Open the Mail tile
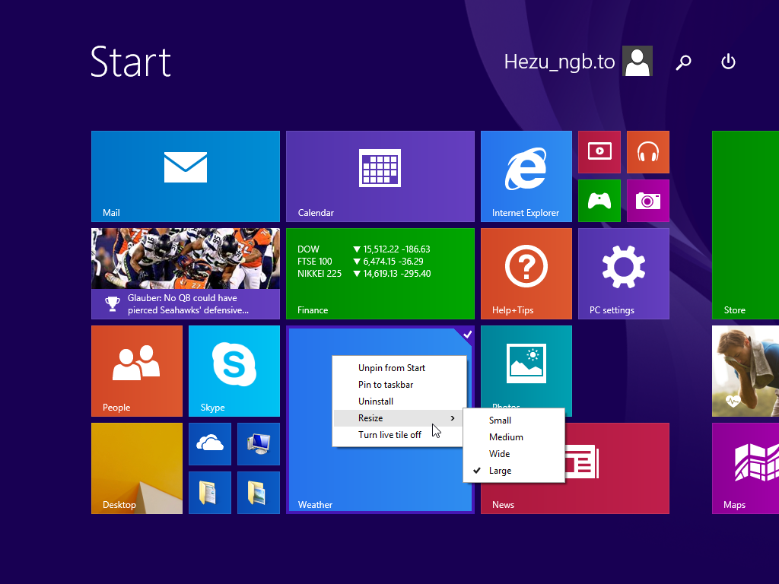 (185, 176)
